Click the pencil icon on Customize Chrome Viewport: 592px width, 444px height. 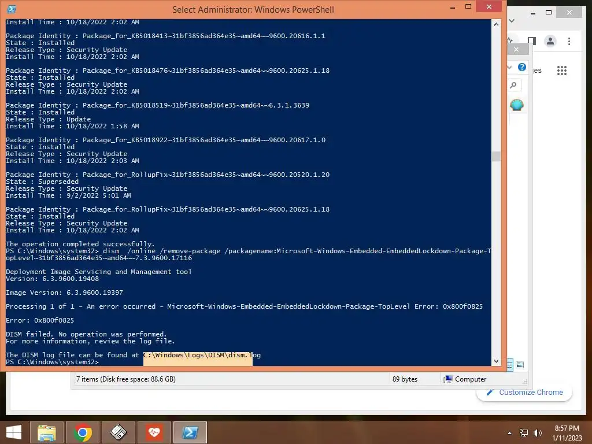point(490,393)
